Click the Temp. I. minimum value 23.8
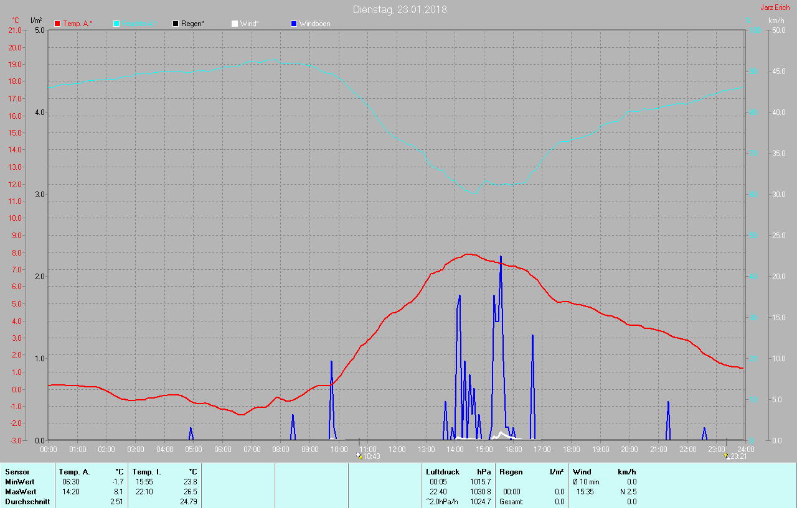 point(191,482)
